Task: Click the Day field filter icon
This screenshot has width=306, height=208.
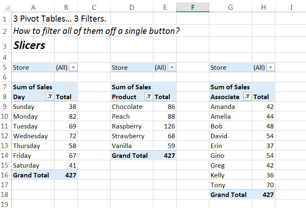Action: (49, 97)
